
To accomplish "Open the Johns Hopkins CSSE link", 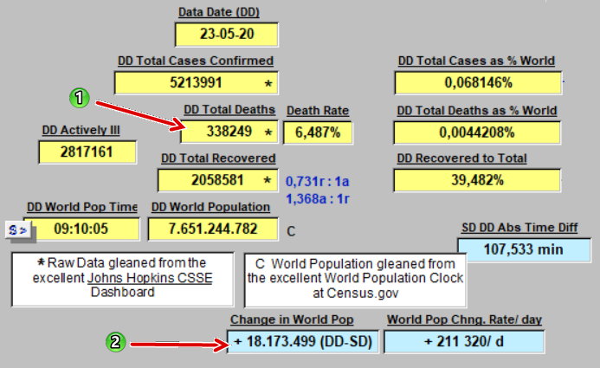I will 150,278.
